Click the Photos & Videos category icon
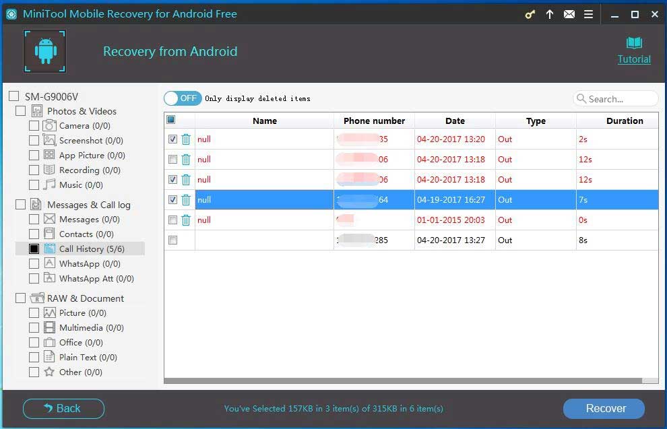The image size is (667, 429). click(37, 111)
